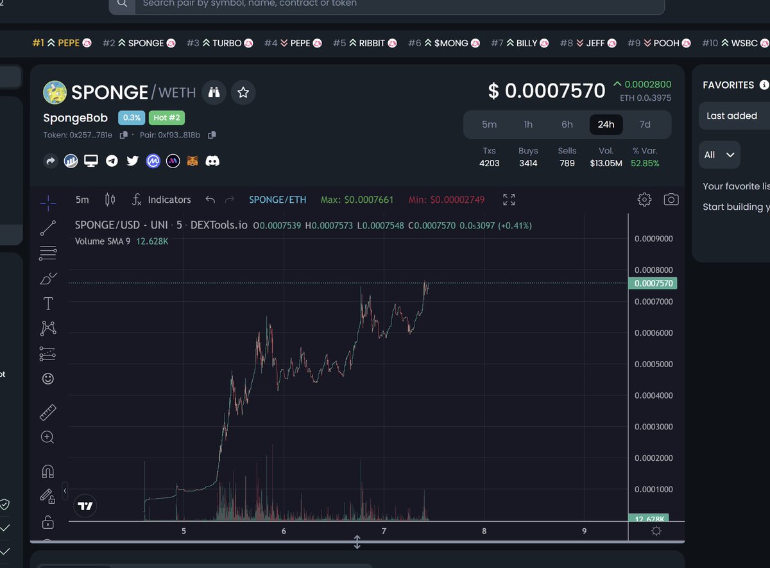The image size is (770, 568).
Task: Open hot pair #1 PEPE
Action: pyautogui.click(x=62, y=43)
